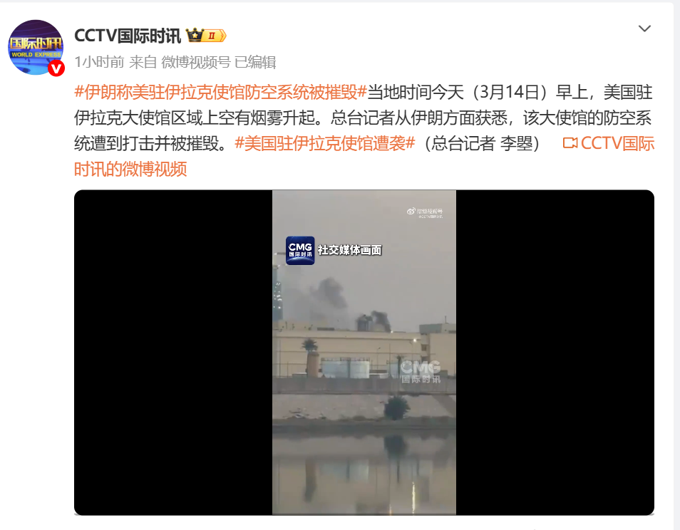
Task: Click the level II membership tag
Action: click(215, 36)
